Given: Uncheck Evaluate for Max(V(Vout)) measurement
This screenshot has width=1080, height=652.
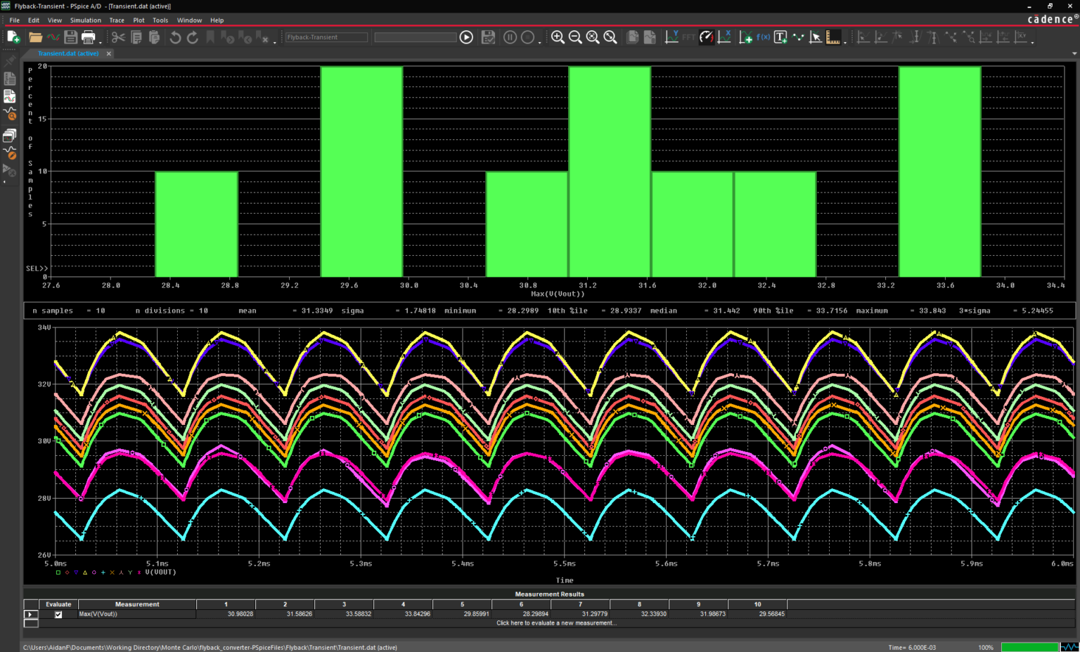Looking at the screenshot, I should click(58, 613).
